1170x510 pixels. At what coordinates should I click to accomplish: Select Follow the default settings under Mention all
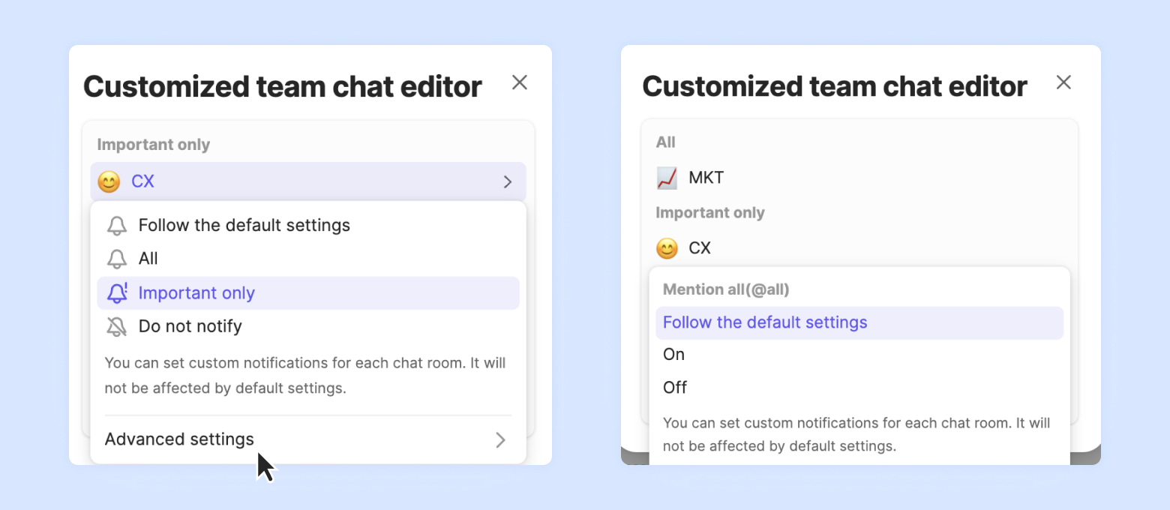pos(765,322)
